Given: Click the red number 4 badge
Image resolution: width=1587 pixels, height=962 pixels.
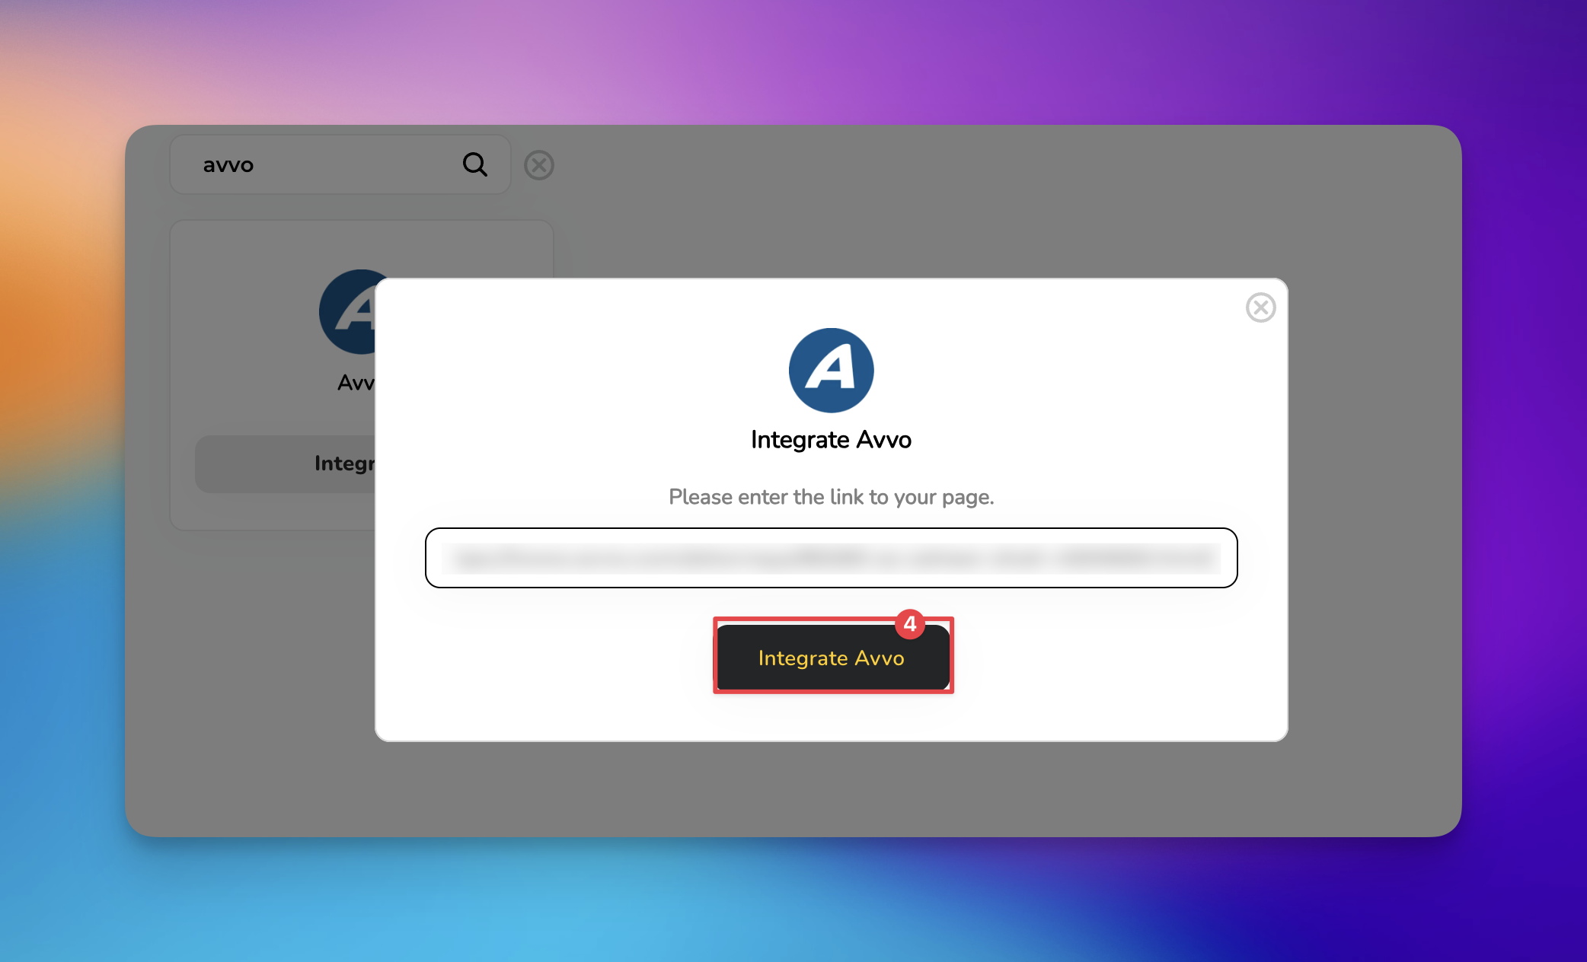Looking at the screenshot, I should pyautogui.click(x=909, y=624).
